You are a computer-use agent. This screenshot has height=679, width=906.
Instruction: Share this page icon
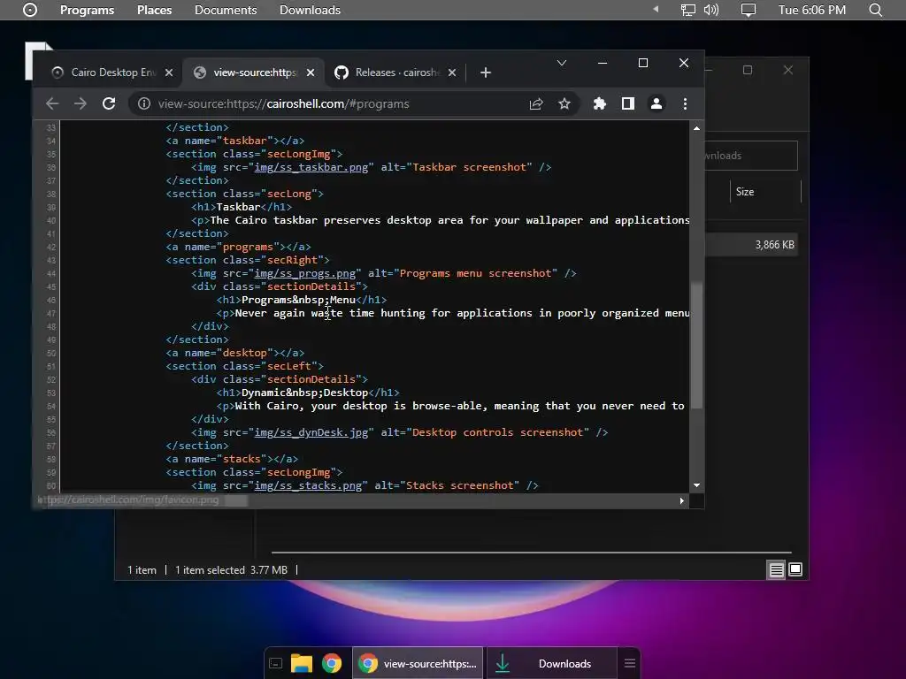pos(536,104)
